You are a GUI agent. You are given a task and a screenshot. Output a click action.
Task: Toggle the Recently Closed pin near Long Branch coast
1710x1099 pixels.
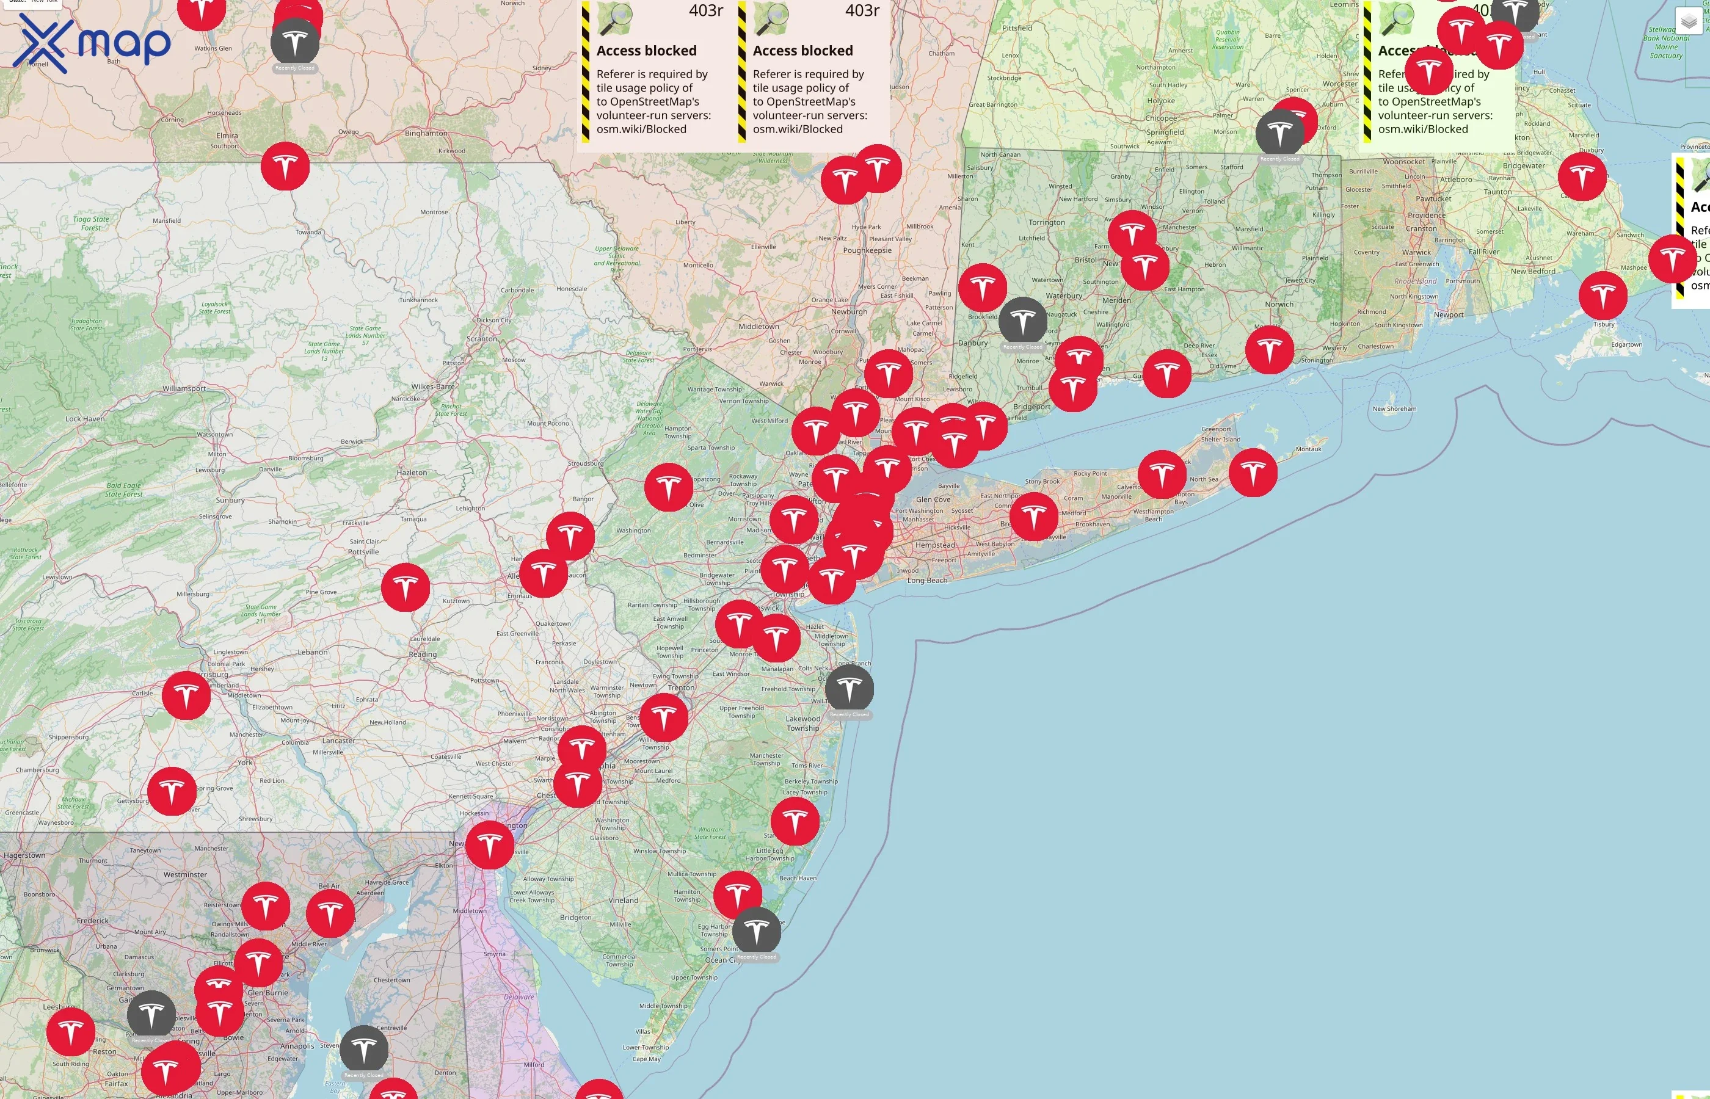(x=850, y=689)
